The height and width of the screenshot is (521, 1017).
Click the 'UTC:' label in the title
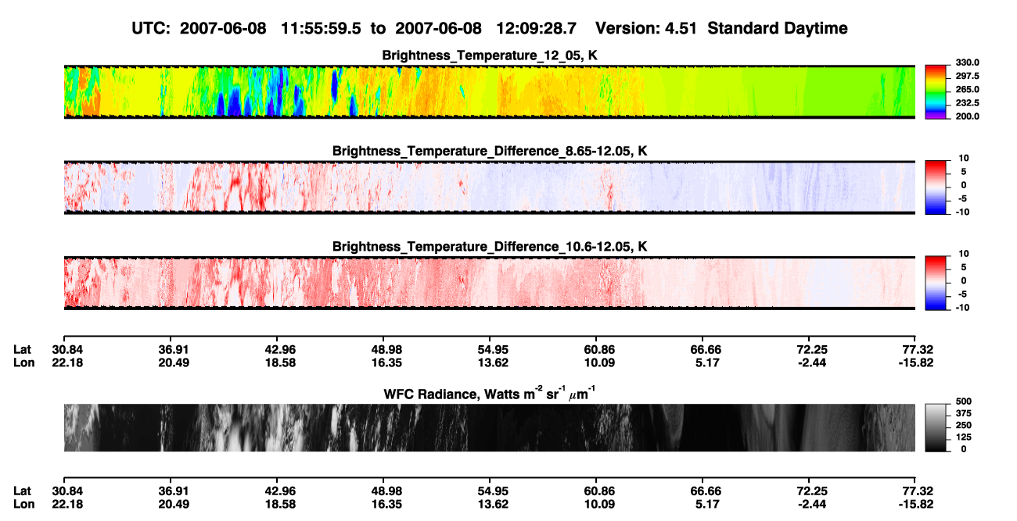pyautogui.click(x=152, y=29)
